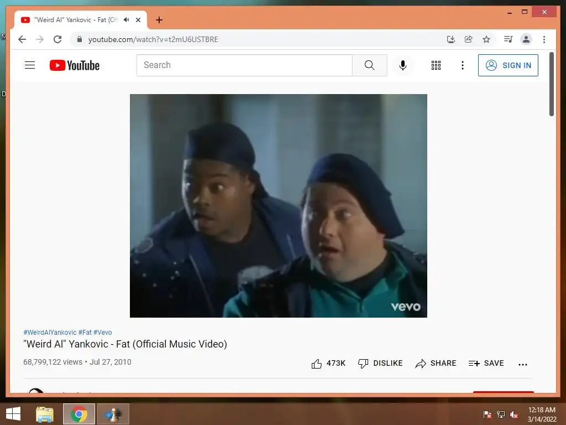Screen dimensions: 566x425
Task: Open more actions ellipsis below video
Action: tap(523, 364)
